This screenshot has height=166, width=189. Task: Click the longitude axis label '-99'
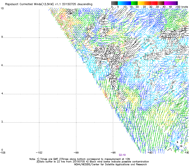(x=76, y=153)
